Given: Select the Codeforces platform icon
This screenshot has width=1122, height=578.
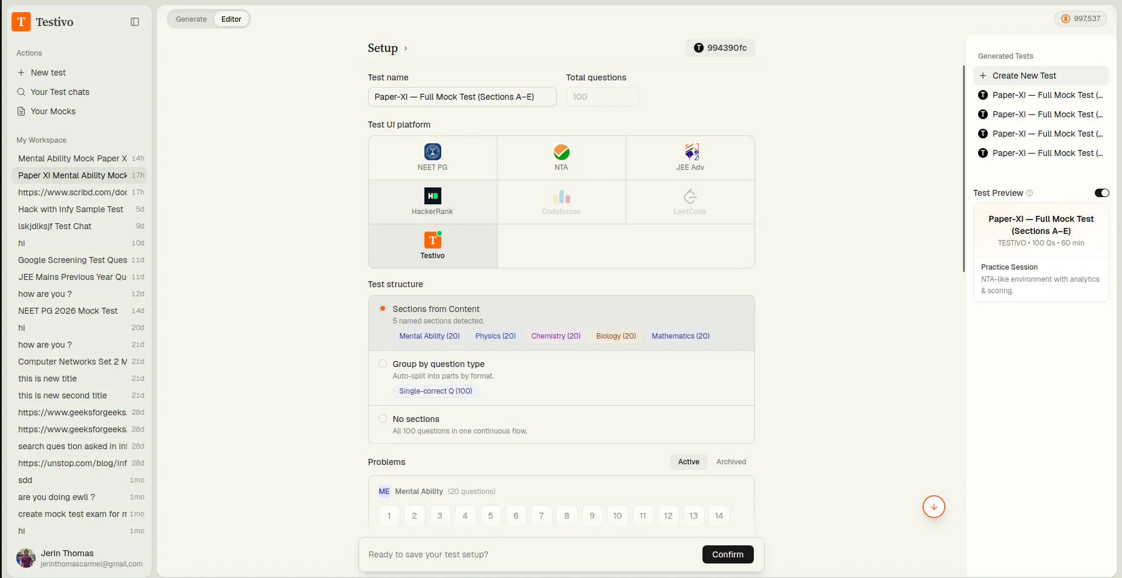Looking at the screenshot, I should (x=562, y=196).
